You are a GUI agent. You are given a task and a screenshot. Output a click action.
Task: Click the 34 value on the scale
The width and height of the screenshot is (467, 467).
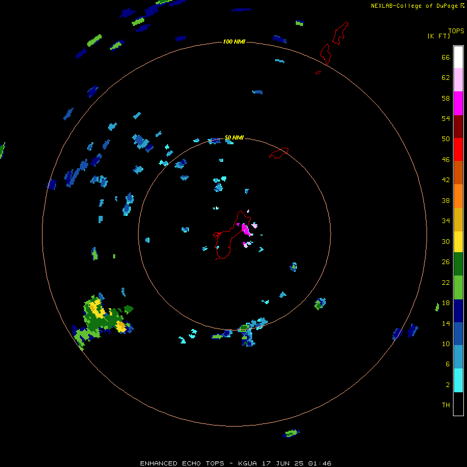coord(446,221)
